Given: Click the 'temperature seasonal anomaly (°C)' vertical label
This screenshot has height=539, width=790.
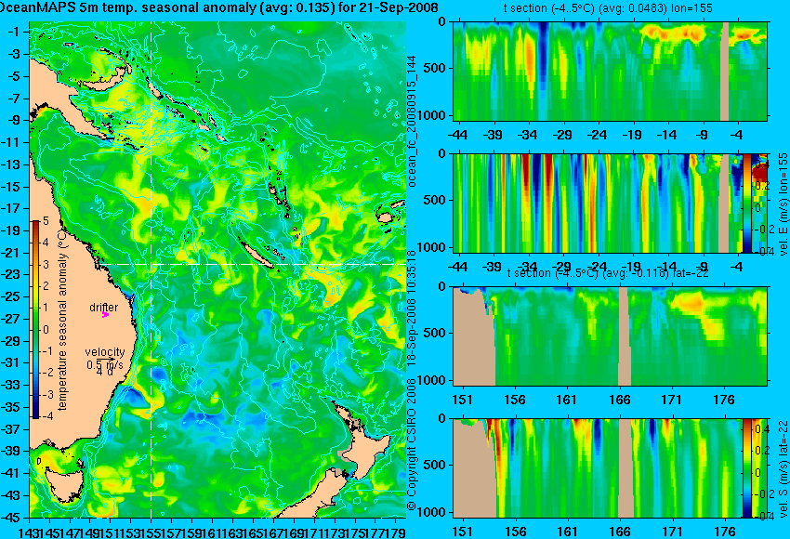Looking at the screenshot, I should [62, 319].
